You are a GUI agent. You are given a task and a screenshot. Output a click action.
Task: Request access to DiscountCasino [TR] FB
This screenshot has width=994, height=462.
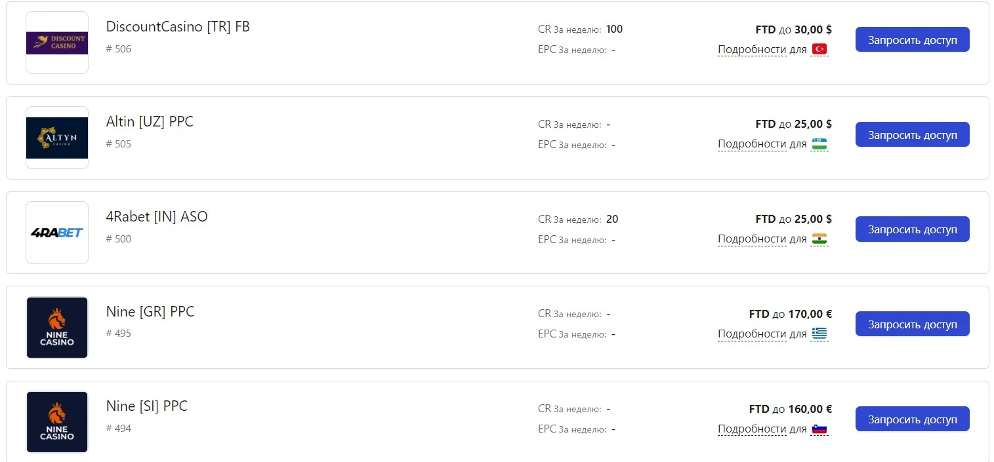tap(912, 40)
